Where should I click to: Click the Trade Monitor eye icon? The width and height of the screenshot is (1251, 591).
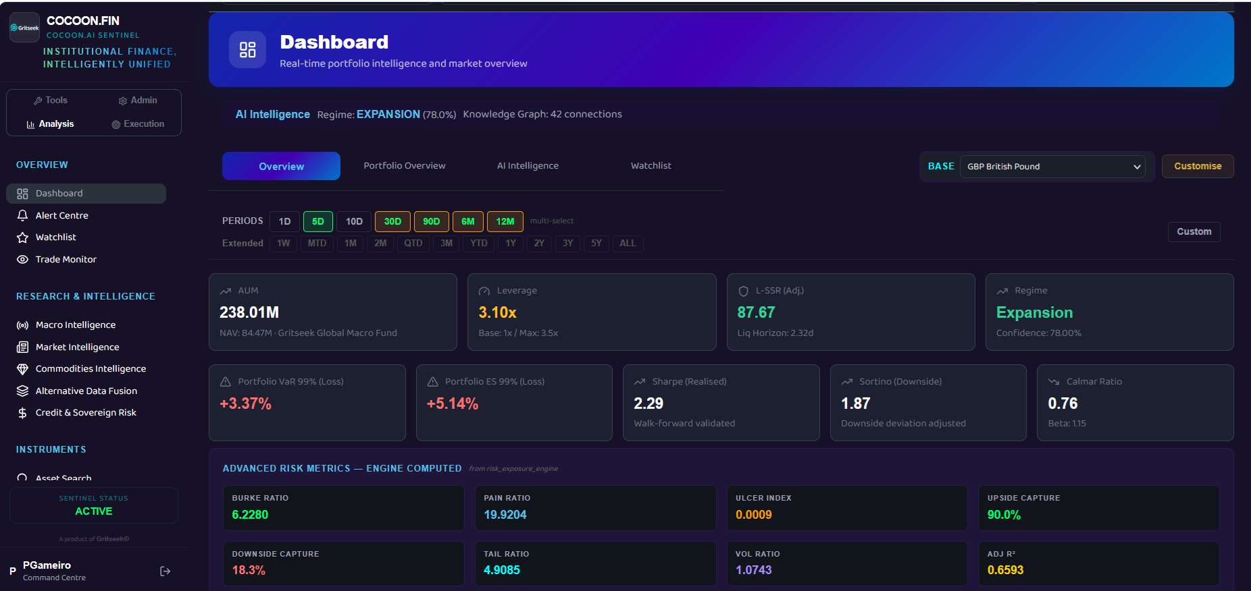pyautogui.click(x=22, y=260)
